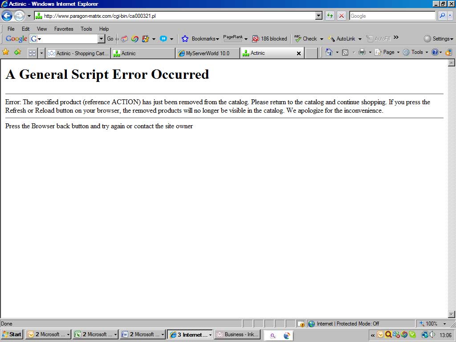Toggle Google toolbar spell Check
The height and width of the screenshot is (342, 456).
306,39
